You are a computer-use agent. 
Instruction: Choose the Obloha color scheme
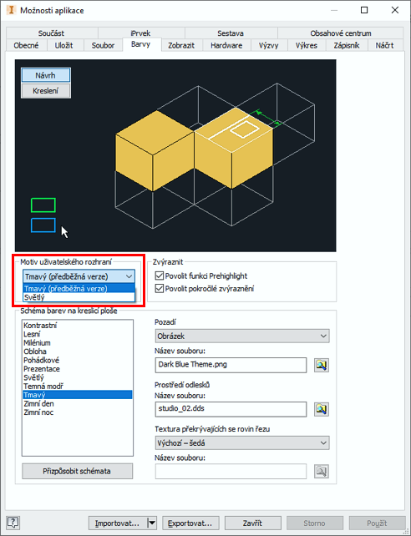coord(77,351)
